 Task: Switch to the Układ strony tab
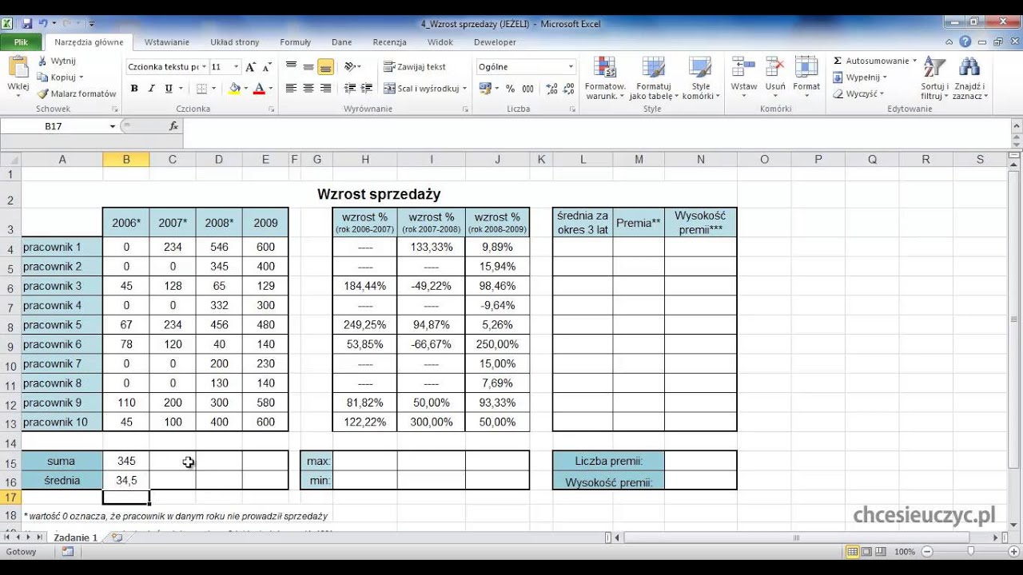[235, 42]
